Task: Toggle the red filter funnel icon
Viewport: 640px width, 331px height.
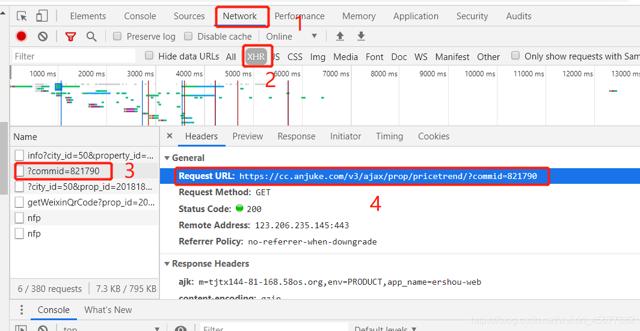Action: 70,37
